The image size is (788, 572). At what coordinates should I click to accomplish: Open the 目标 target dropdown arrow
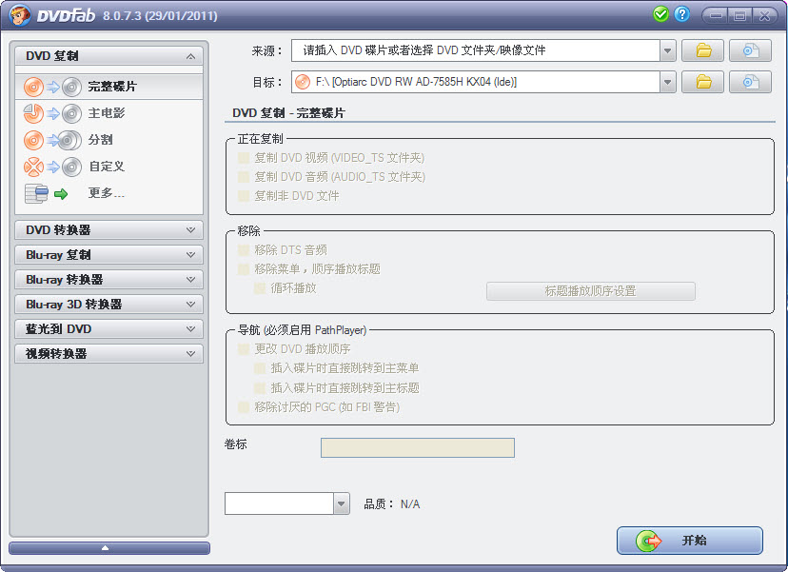(667, 82)
